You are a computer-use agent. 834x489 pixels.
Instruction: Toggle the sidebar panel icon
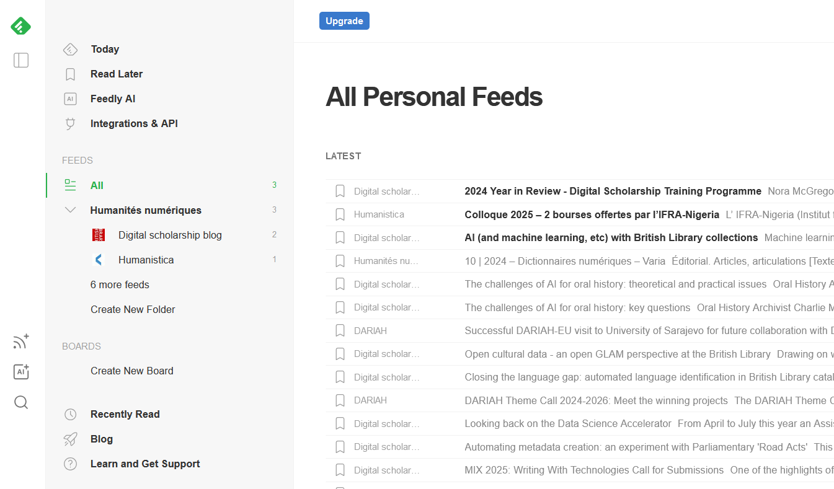click(21, 60)
